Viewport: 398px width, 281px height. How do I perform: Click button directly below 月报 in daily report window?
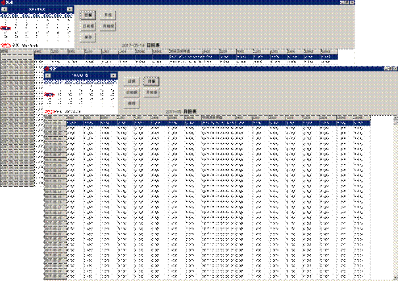[x=108, y=26]
